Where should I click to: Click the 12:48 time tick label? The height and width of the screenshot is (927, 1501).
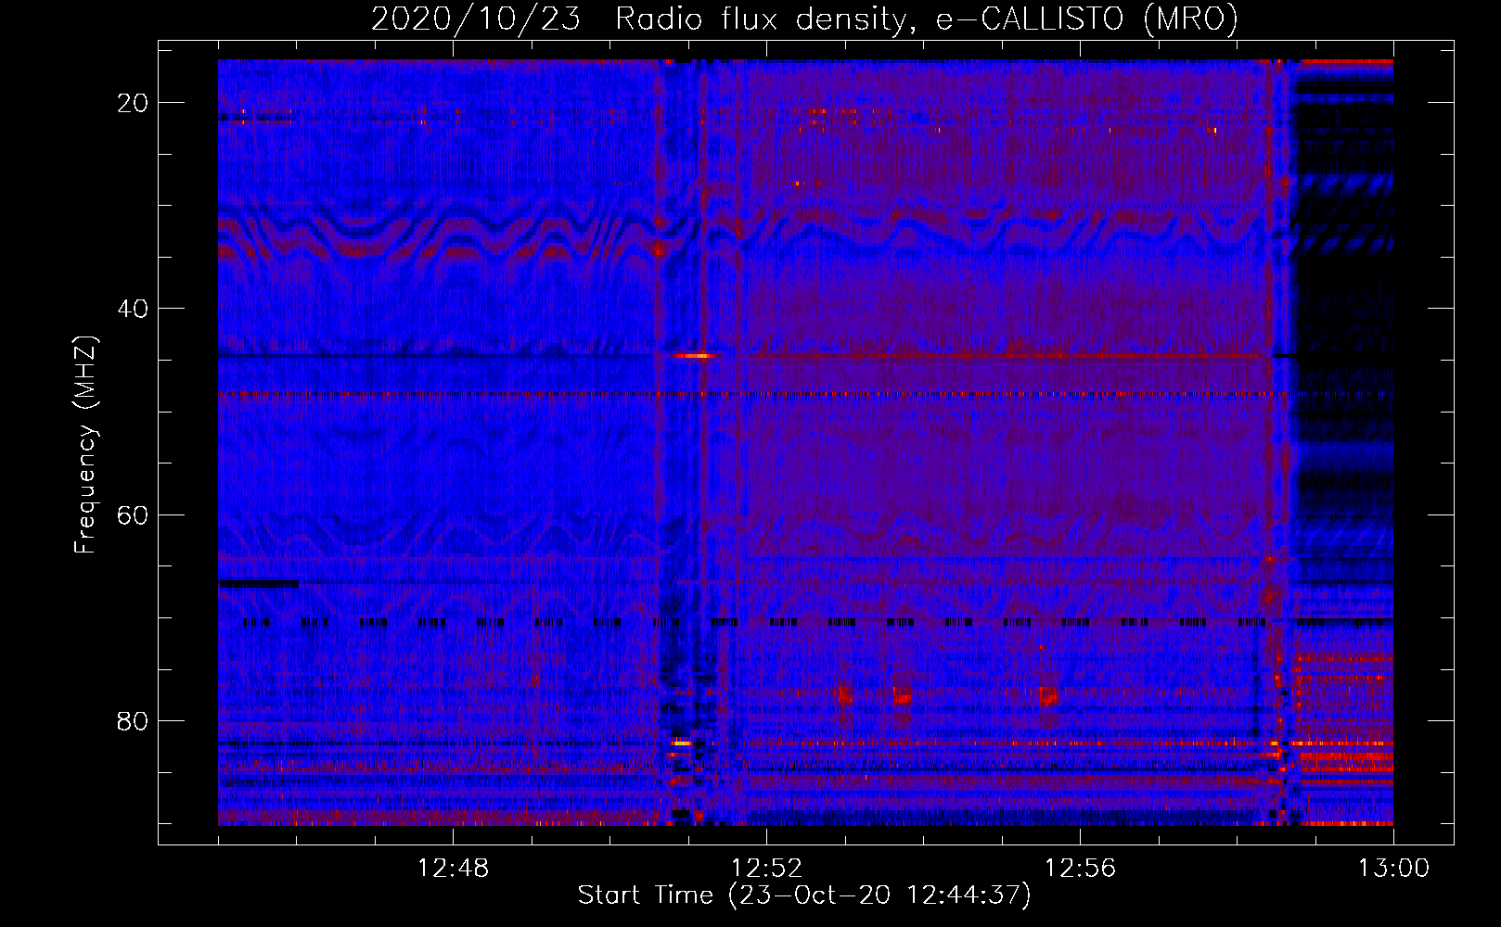pyautogui.click(x=453, y=869)
